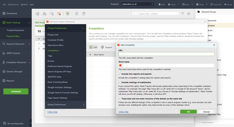Screen dimensions: 234x127
Task: Open the Preferences menu
Action: pos(13,4)
